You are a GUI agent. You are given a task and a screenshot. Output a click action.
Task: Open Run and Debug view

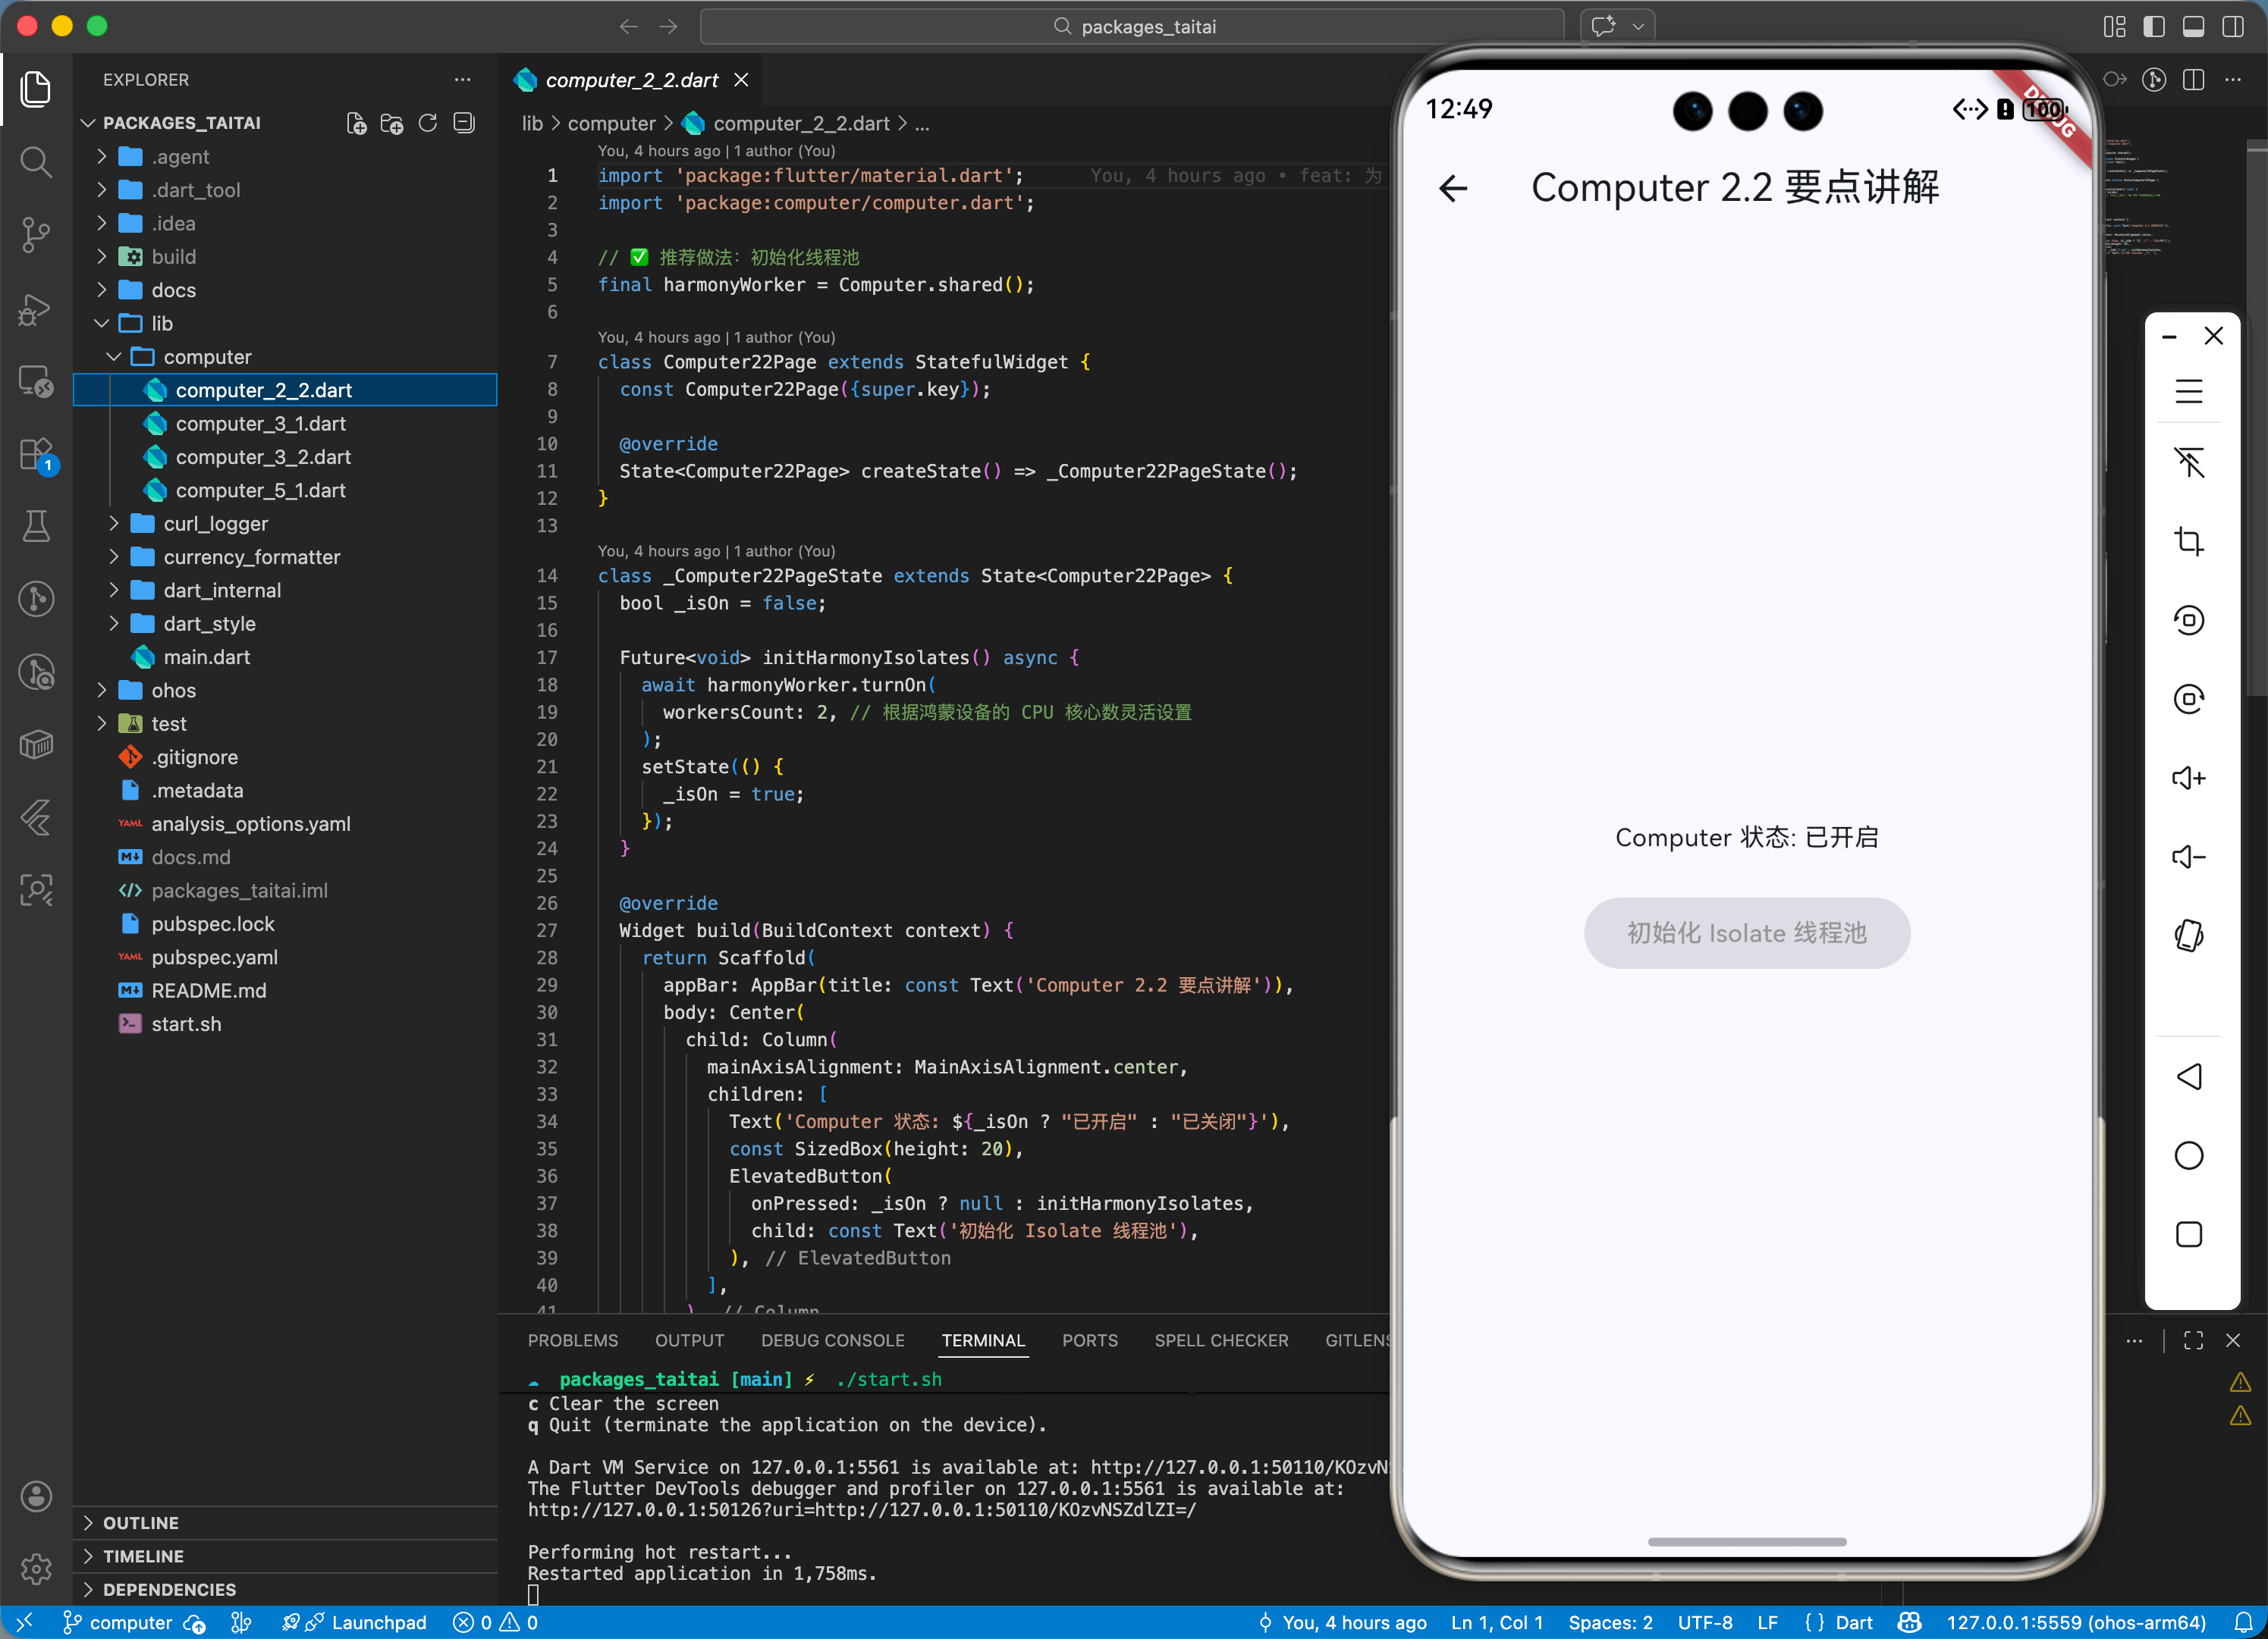[36, 309]
